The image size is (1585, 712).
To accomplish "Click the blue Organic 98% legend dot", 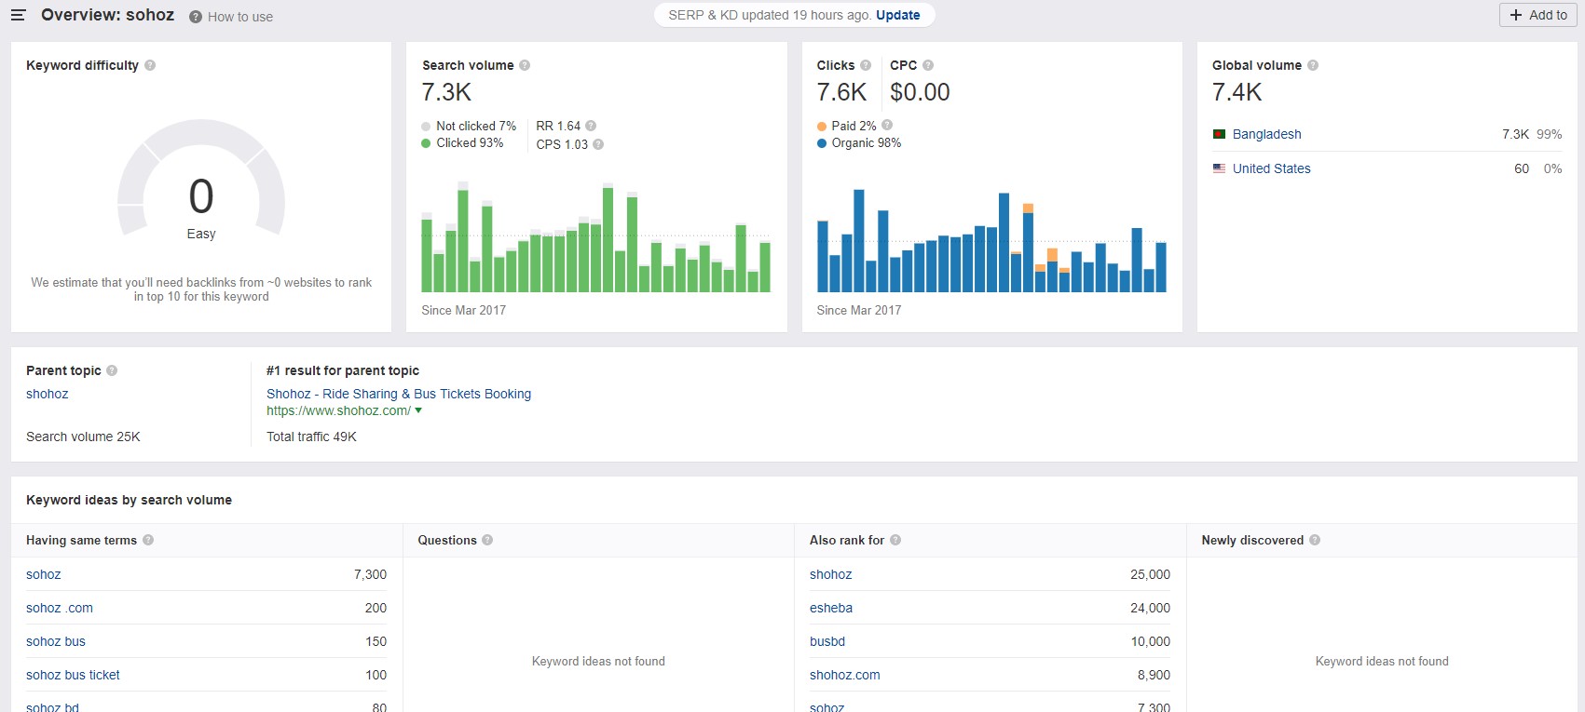I will tap(822, 143).
